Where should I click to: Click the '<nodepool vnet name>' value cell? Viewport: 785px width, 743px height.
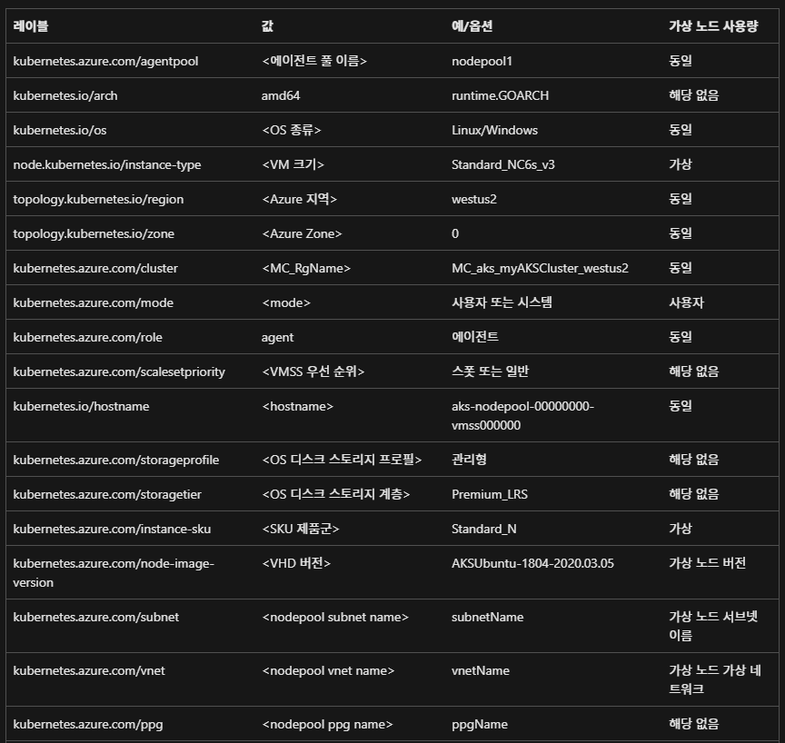(328, 670)
